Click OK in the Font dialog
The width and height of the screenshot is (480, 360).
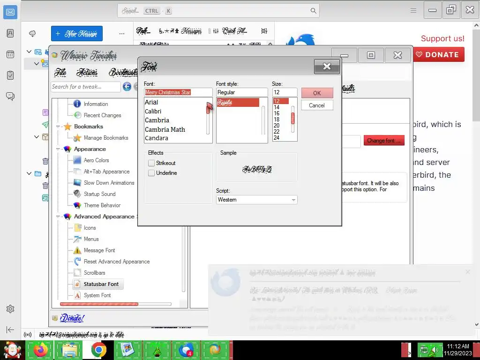[x=317, y=93]
